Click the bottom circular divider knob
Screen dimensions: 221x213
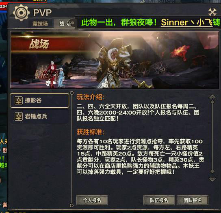(x=72, y=206)
